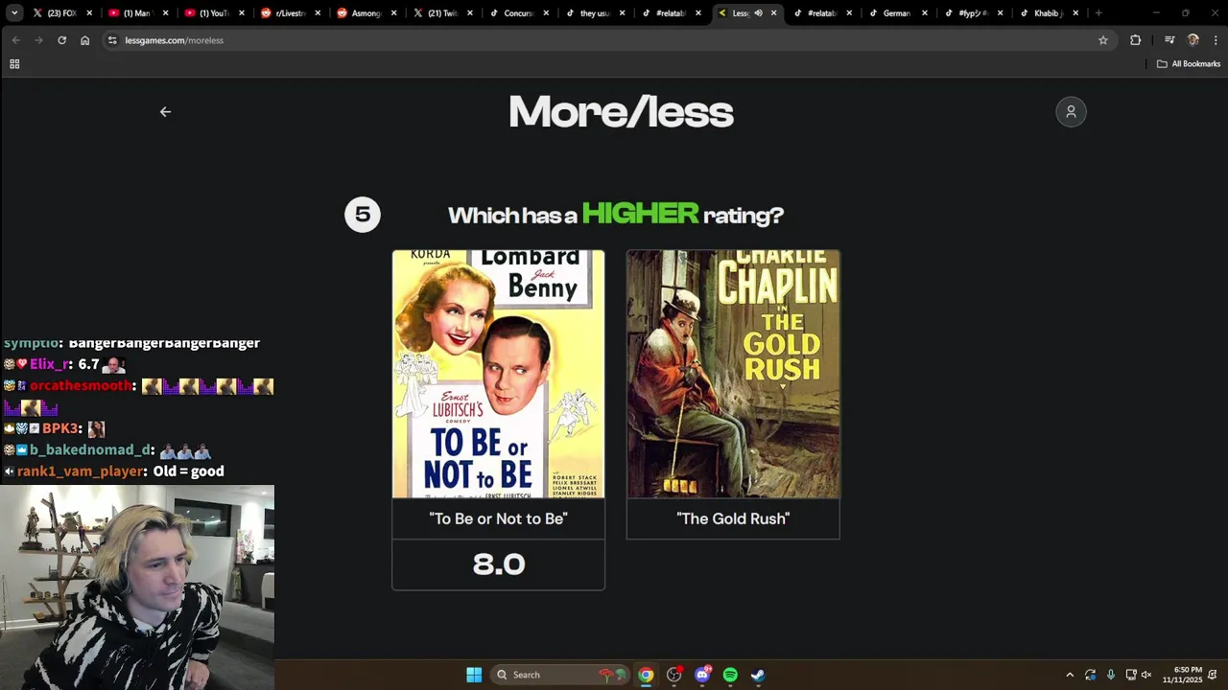Click the score counter showing 5
The image size is (1228, 690).
click(363, 215)
